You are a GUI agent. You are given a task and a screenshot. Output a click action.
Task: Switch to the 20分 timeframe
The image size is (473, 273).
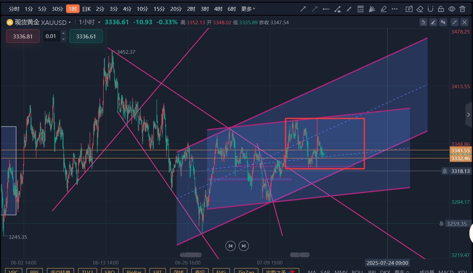(x=176, y=9)
